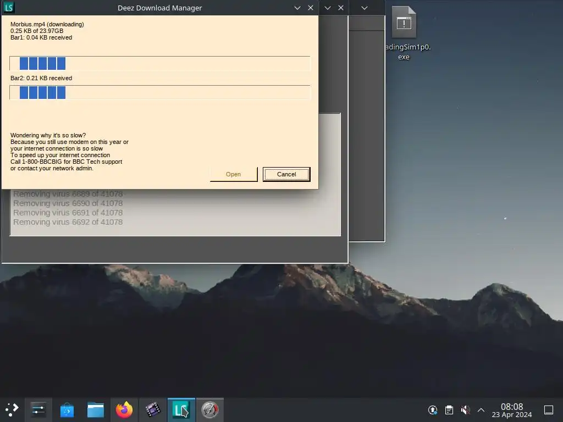Click the Open button in Download Manager

click(233, 174)
